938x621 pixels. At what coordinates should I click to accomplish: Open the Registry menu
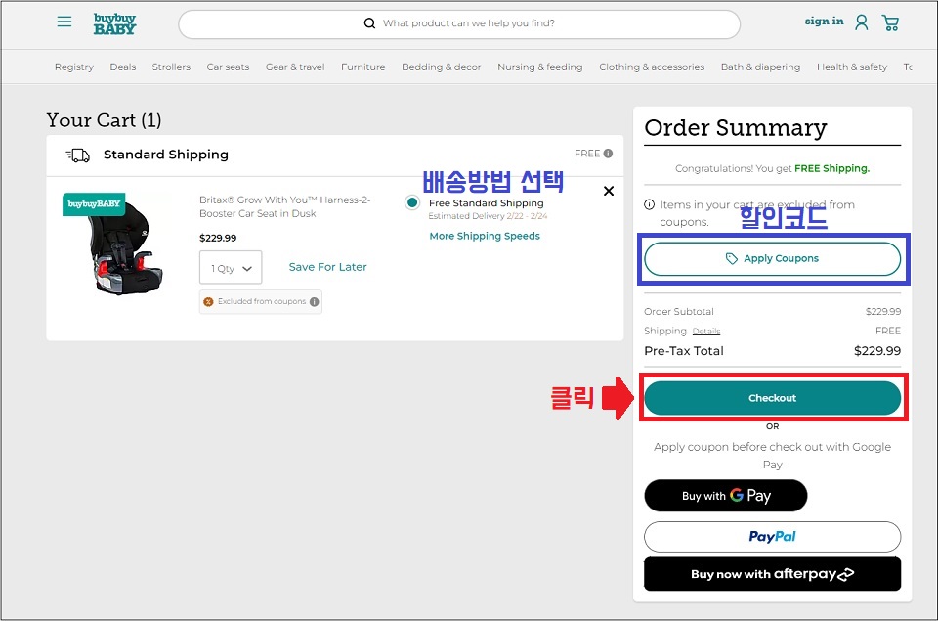click(74, 67)
